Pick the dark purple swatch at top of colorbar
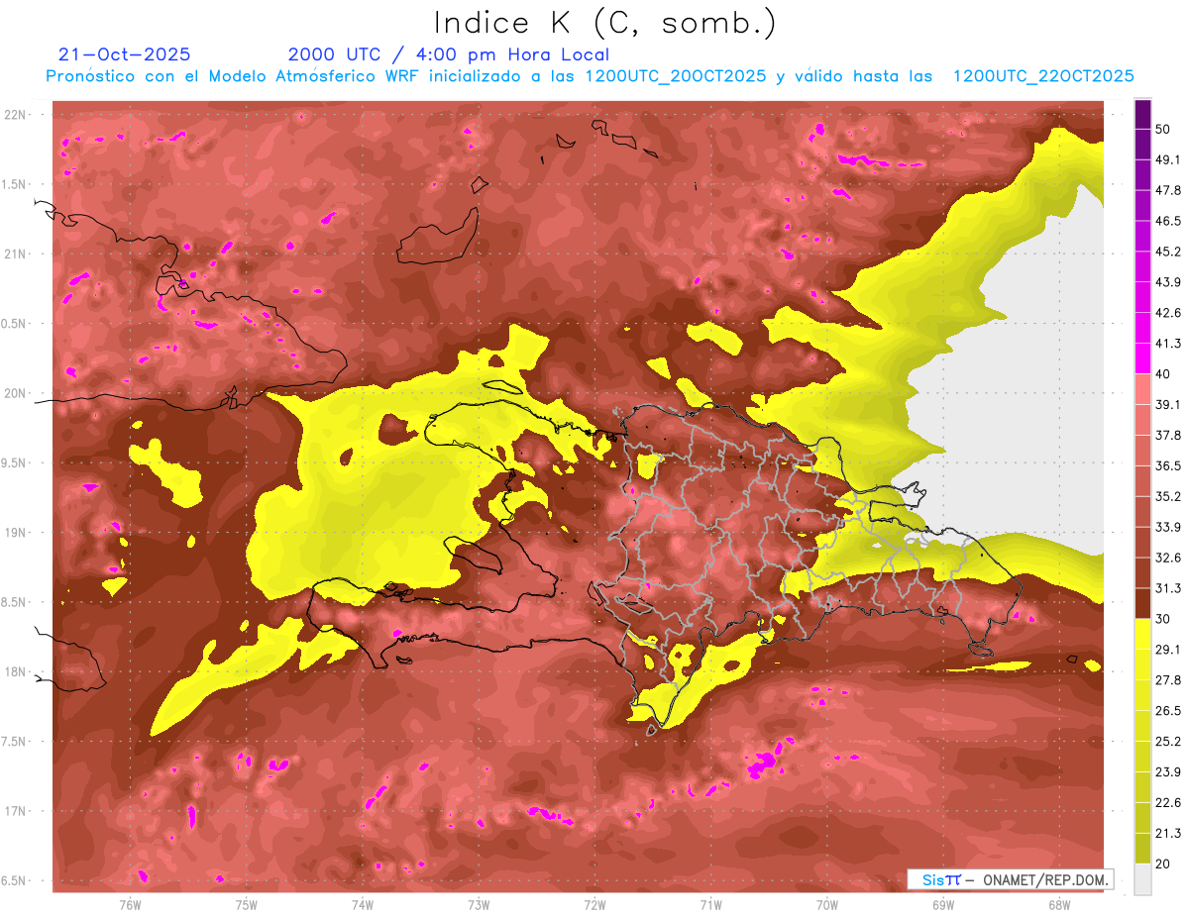1189x918 pixels. tap(1142, 114)
